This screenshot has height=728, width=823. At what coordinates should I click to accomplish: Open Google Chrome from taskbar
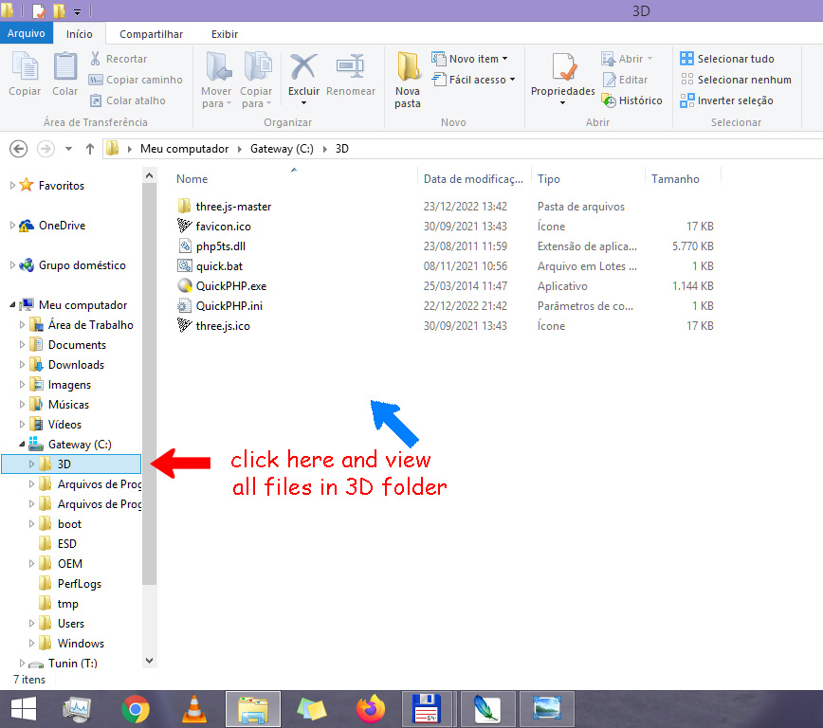pos(136,708)
